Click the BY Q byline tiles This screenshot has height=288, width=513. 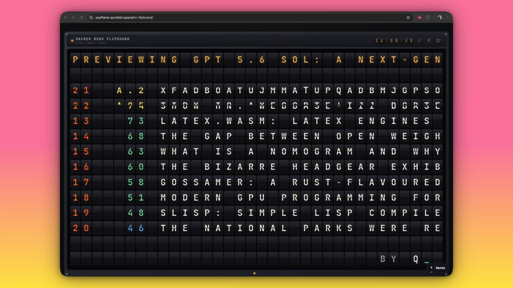[x=399, y=259]
